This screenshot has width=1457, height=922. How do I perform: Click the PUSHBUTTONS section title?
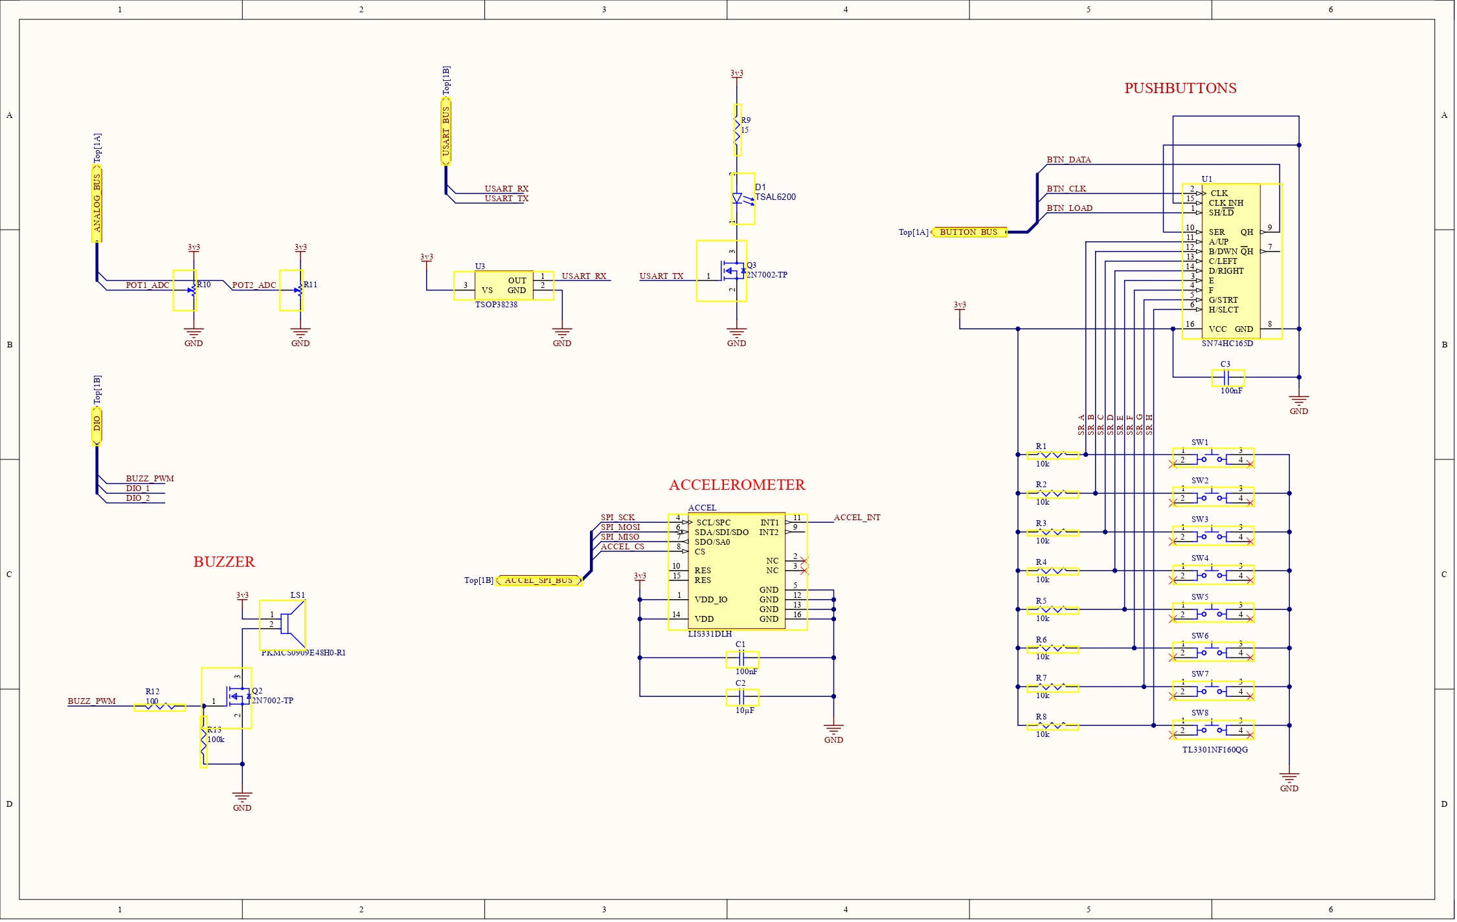1180,89
